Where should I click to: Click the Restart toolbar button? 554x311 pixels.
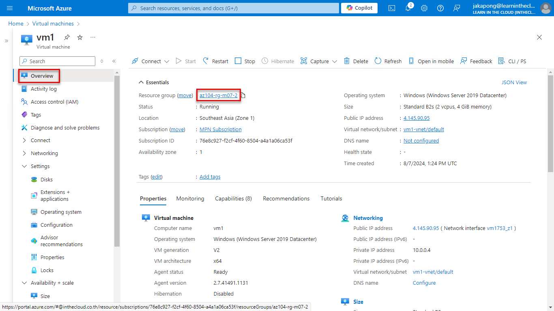pyautogui.click(x=216, y=61)
